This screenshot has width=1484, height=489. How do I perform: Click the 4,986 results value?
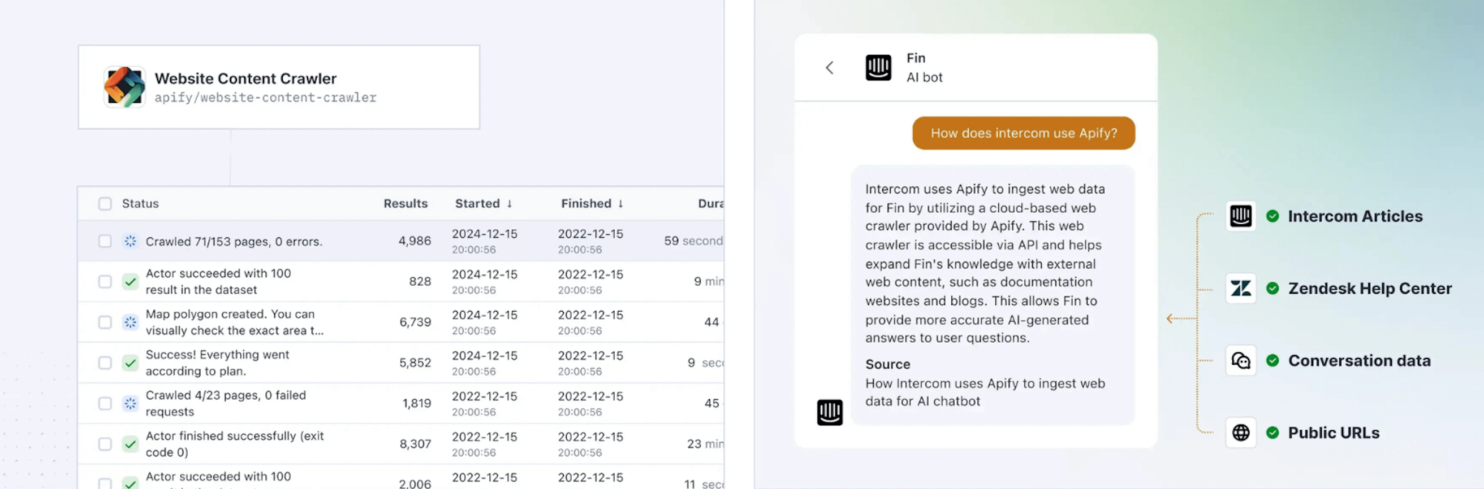click(x=415, y=241)
